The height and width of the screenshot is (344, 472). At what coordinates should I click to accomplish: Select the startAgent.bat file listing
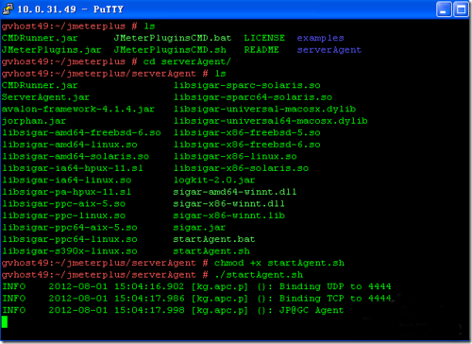(214, 239)
